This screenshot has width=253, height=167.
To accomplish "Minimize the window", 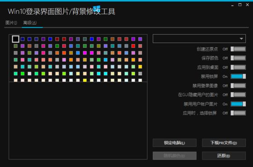I will (232, 5).
